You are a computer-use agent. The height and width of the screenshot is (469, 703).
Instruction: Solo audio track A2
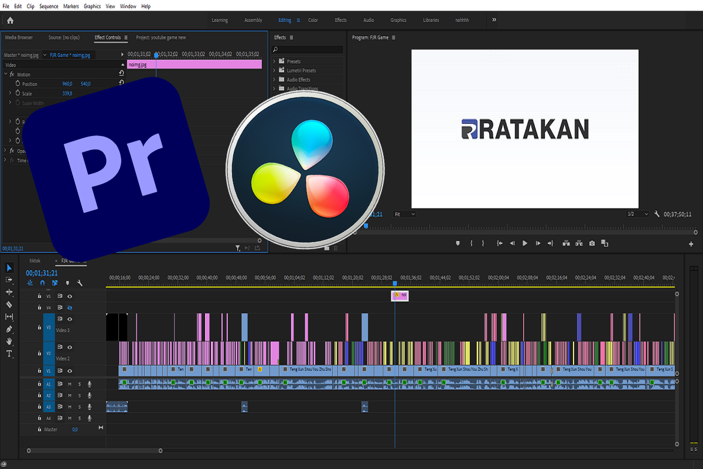80,396
